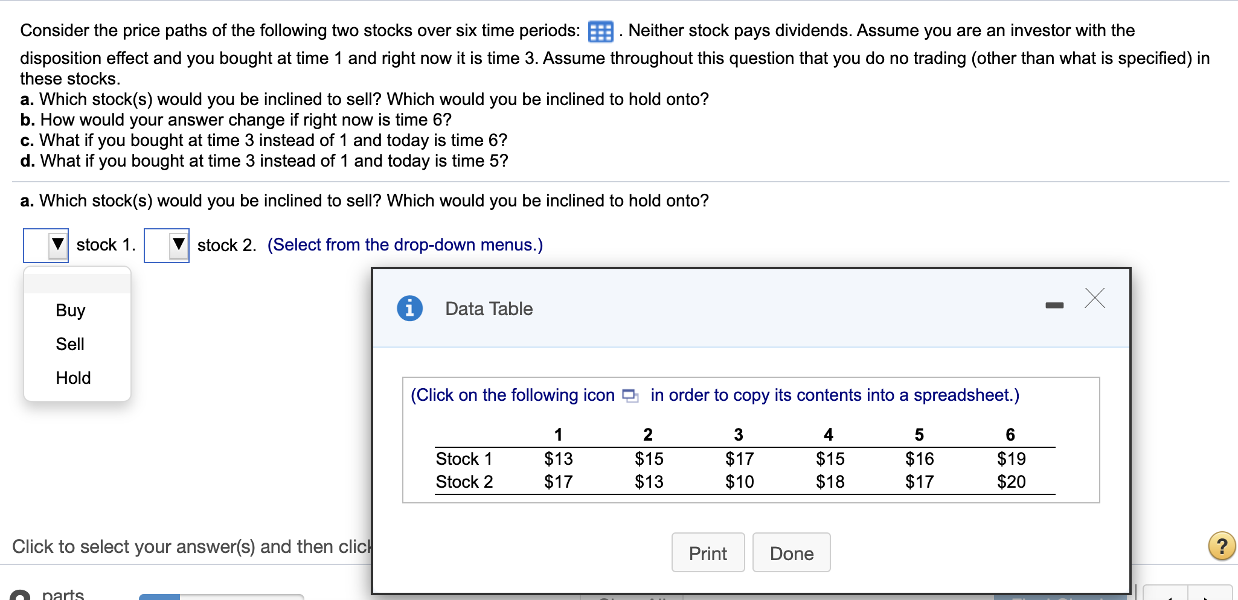Image resolution: width=1238 pixels, height=600 pixels.
Task: Click the blue progress bar near parts label
Action: coord(159,597)
